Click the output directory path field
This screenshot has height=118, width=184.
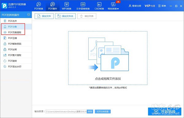click(x=66, y=112)
